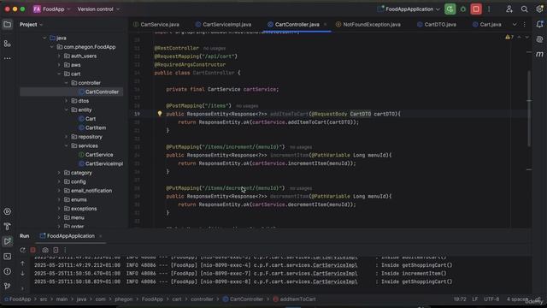This screenshot has width=547, height=308.
Task: Open Search Everywhere magnifier
Action: 524,9
